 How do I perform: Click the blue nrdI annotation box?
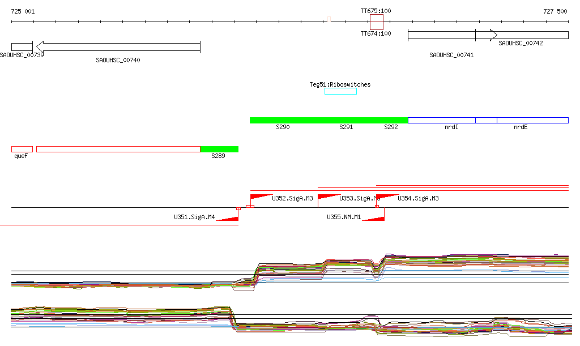click(x=442, y=120)
